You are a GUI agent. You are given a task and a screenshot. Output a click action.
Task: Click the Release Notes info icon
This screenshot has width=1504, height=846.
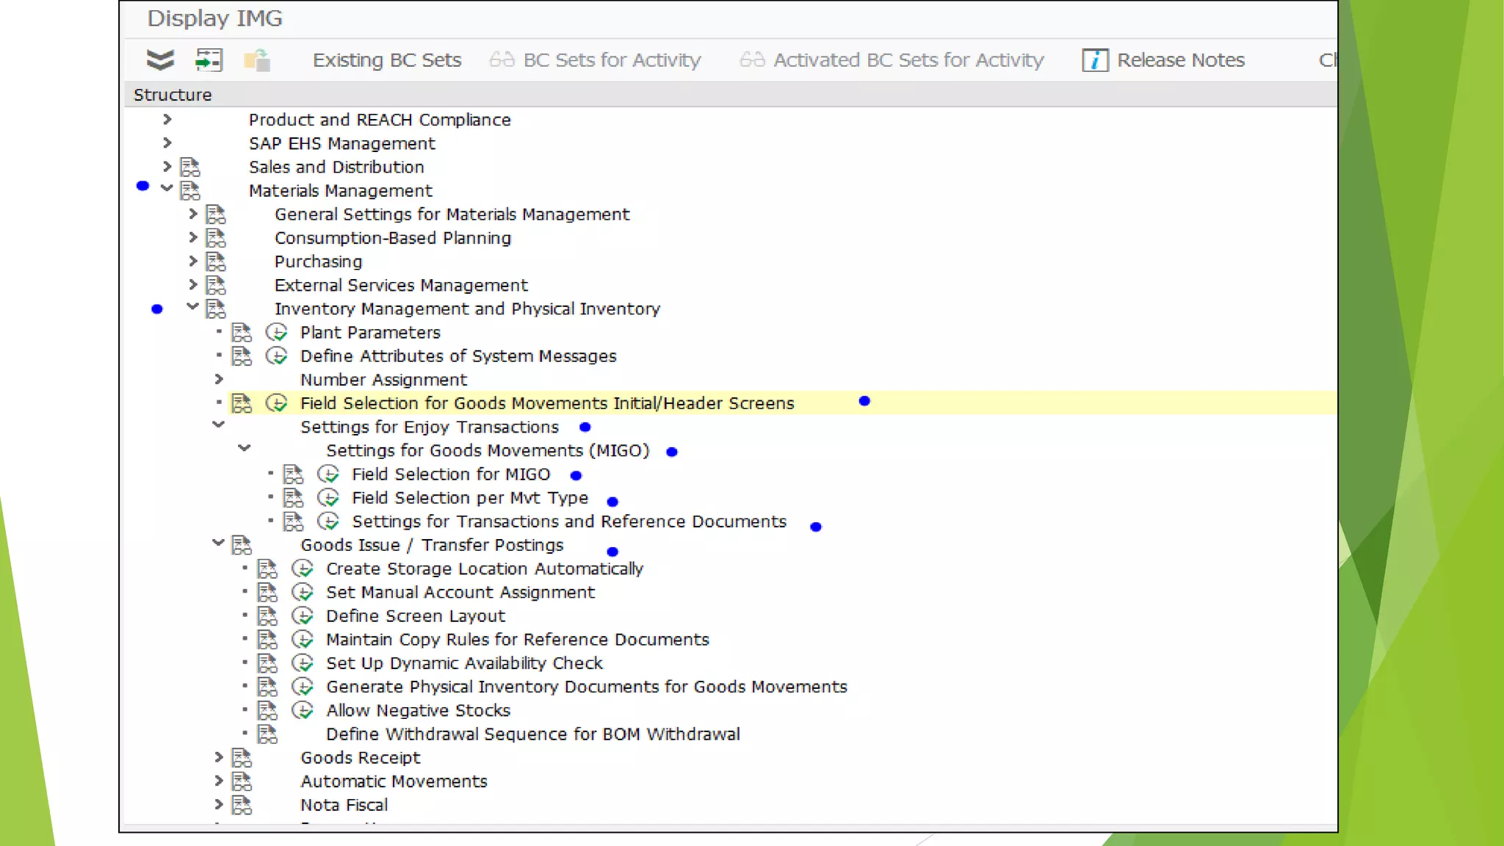pyautogui.click(x=1094, y=59)
